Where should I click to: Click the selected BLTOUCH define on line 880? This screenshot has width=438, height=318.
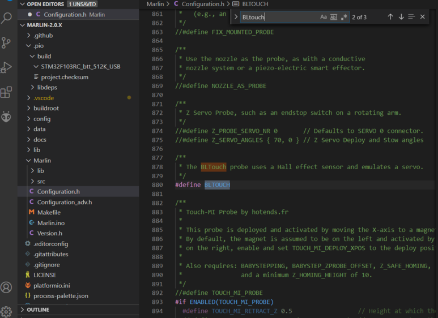pyautogui.click(x=217, y=184)
